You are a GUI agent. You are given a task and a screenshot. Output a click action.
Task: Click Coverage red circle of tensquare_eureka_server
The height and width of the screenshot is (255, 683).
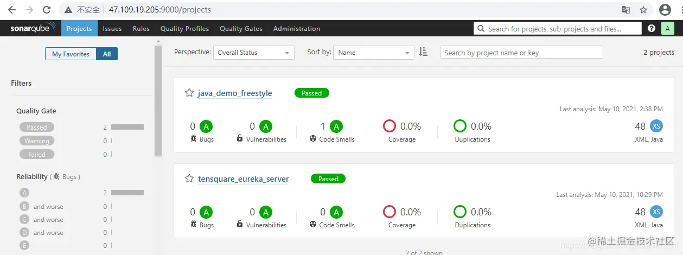coord(390,212)
